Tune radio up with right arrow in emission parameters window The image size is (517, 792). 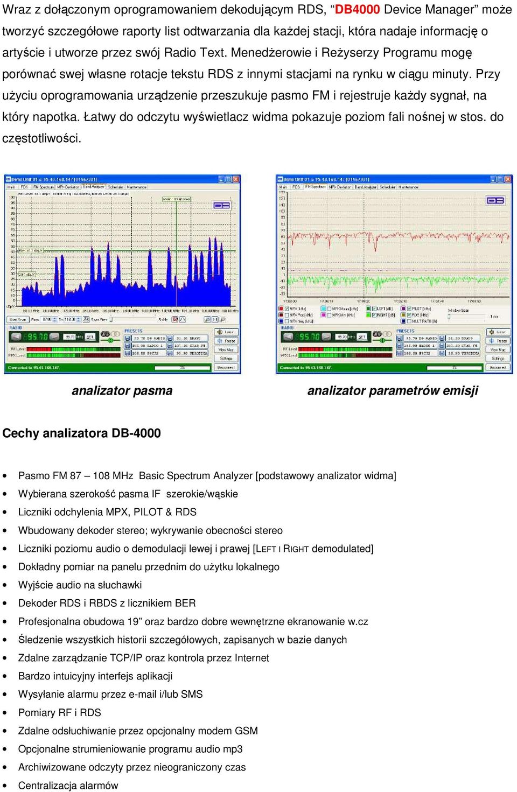click(326, 337)
